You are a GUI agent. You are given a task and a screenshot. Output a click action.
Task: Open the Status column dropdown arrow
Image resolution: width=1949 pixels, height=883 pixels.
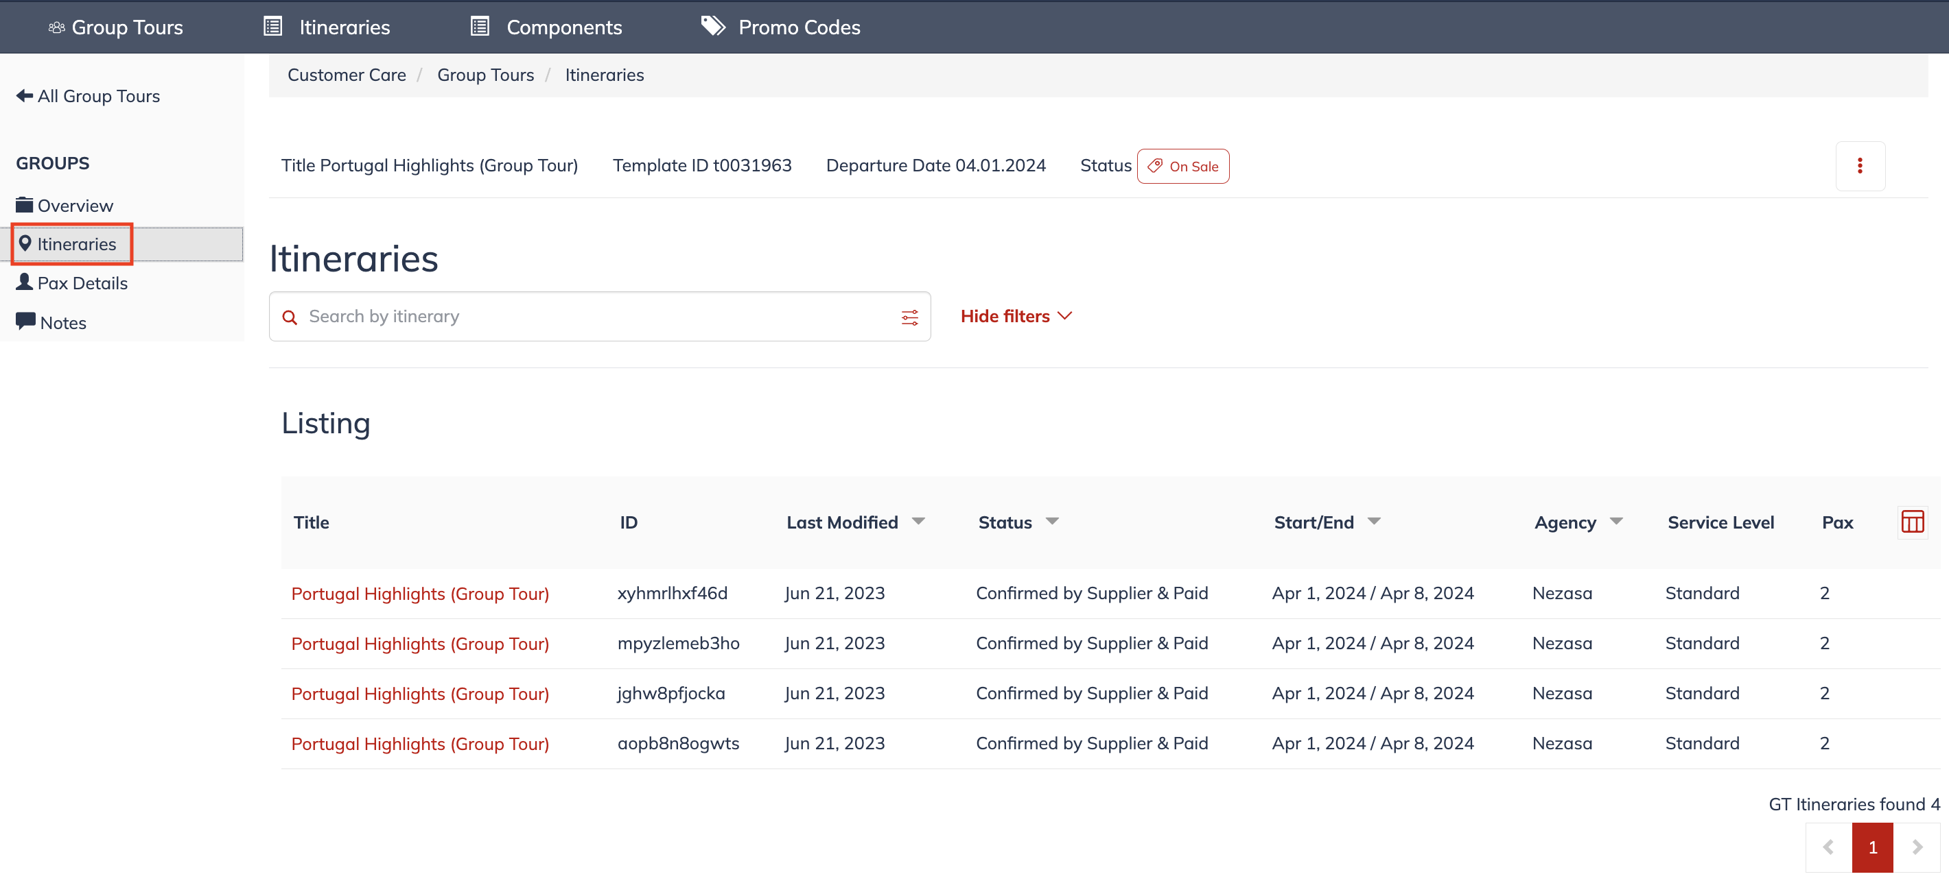1051,521
